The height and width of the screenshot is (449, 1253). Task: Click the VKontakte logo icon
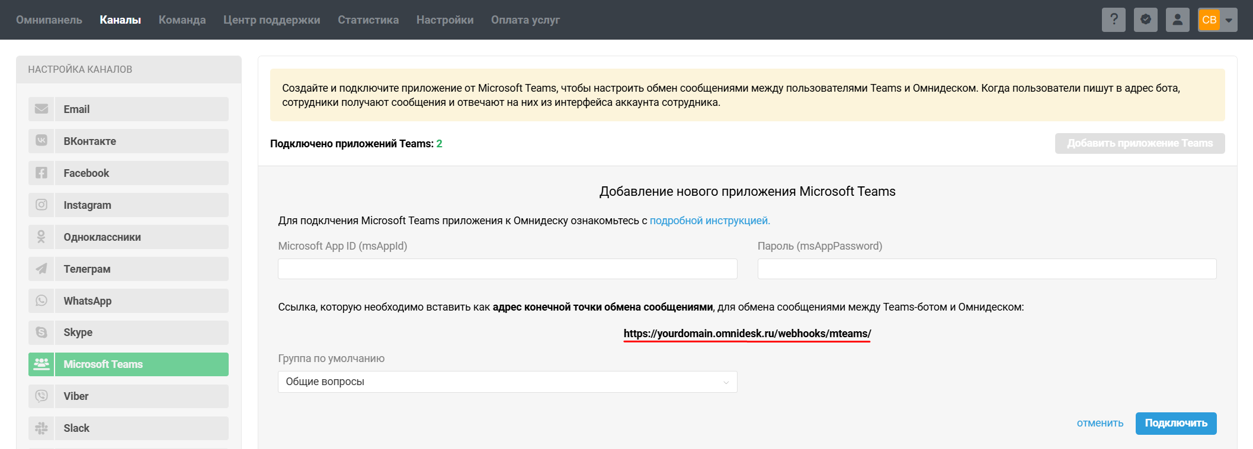41,141
